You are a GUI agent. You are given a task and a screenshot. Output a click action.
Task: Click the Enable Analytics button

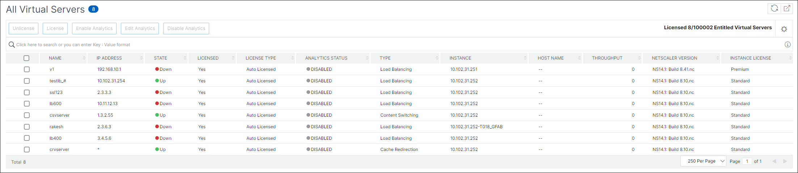(94, 29)
